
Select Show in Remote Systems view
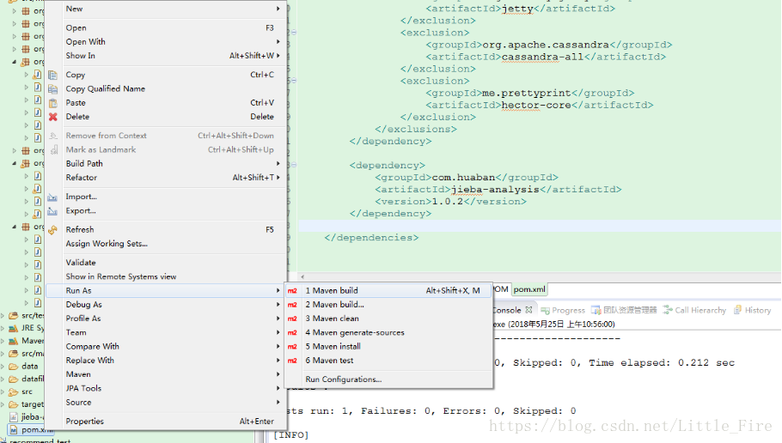coord(166,276)
